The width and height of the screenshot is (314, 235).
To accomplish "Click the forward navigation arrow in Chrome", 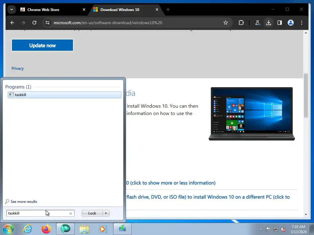I will (x=23, y=23).
